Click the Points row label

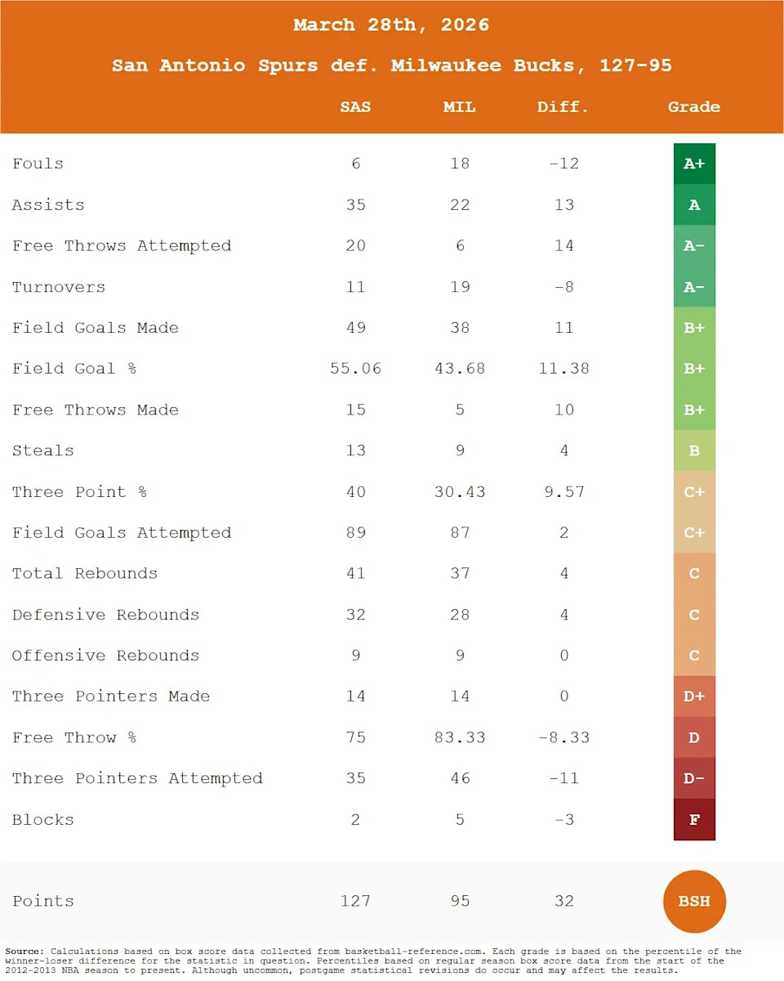tap(43, 901)
